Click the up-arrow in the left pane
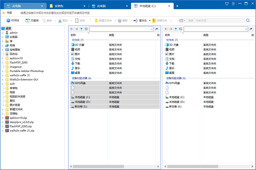The width and height of the screenshot is (256, 170). [x=81, y=29]
